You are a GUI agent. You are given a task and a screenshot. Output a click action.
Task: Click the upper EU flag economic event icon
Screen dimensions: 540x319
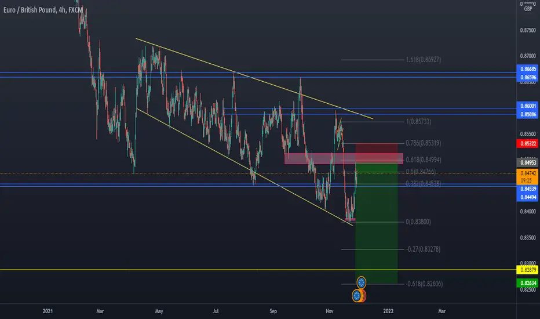pyautogui.click(x=362, y=283)
